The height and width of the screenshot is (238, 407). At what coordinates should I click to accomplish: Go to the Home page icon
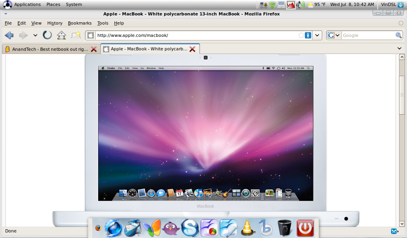61,35
